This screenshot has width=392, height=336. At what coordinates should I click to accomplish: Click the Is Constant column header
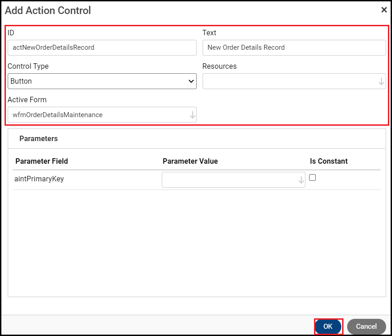coord(328,161)
